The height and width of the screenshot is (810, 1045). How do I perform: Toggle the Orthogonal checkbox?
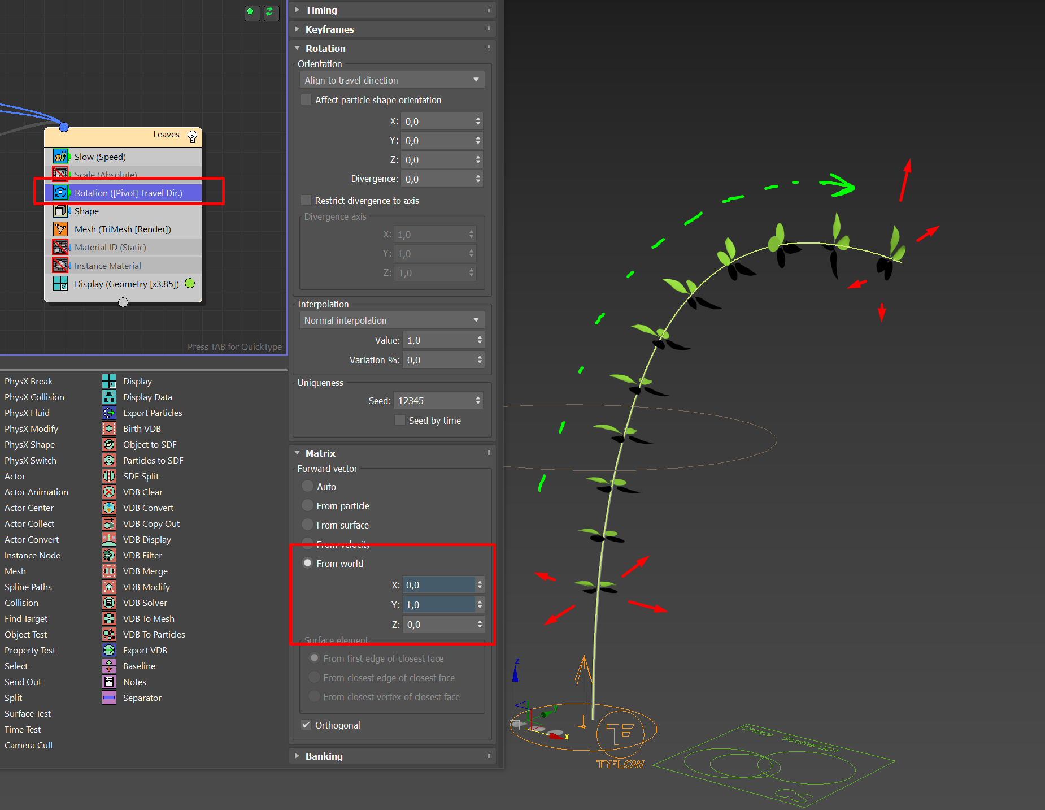[306, 725]
